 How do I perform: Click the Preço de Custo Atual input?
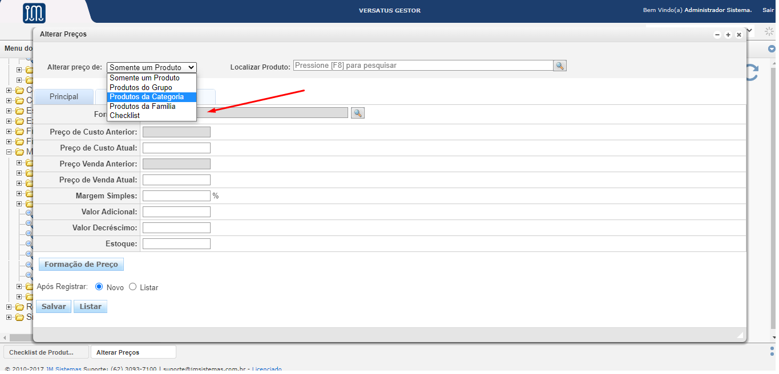click(x=176, y=148)
